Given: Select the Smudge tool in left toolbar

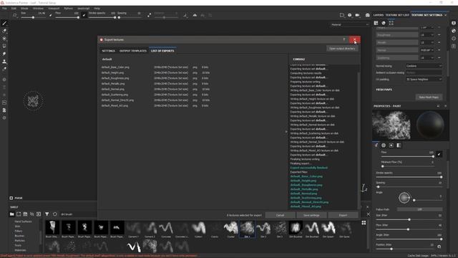Looking at the screenshot, I should (4, 54).
